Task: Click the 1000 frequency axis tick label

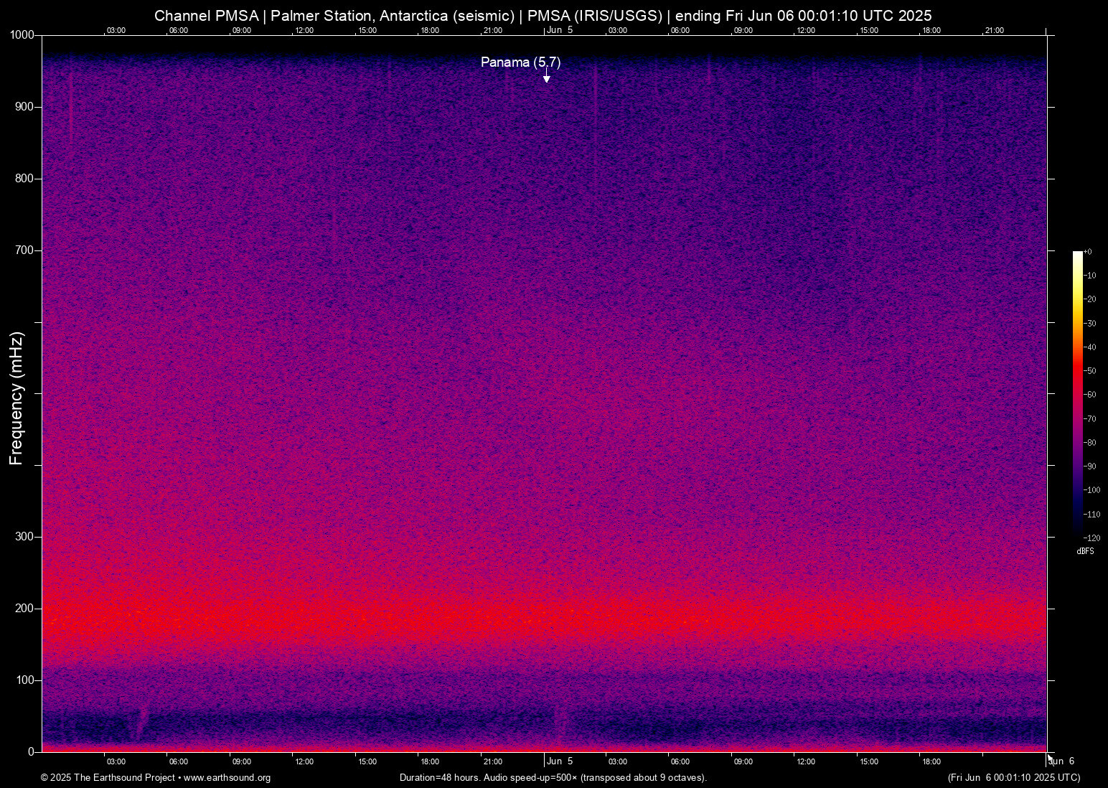Action: point(22,35)
